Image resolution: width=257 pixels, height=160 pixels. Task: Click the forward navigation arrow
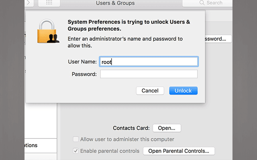pos(30,3)
